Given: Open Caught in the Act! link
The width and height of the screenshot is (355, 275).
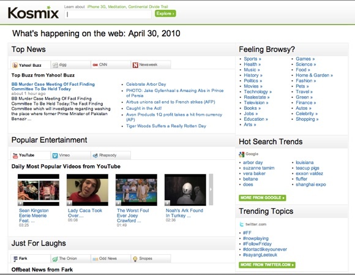Looking at the screenshot, I should pos(144,108).
